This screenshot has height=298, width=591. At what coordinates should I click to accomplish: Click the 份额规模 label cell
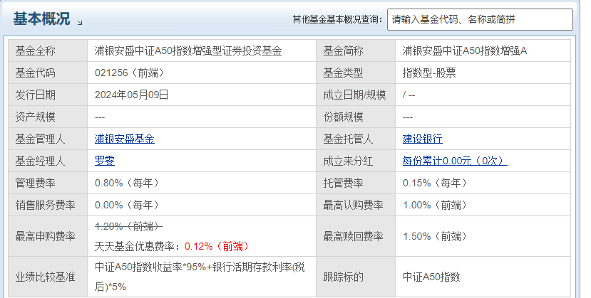click(356, 117)
